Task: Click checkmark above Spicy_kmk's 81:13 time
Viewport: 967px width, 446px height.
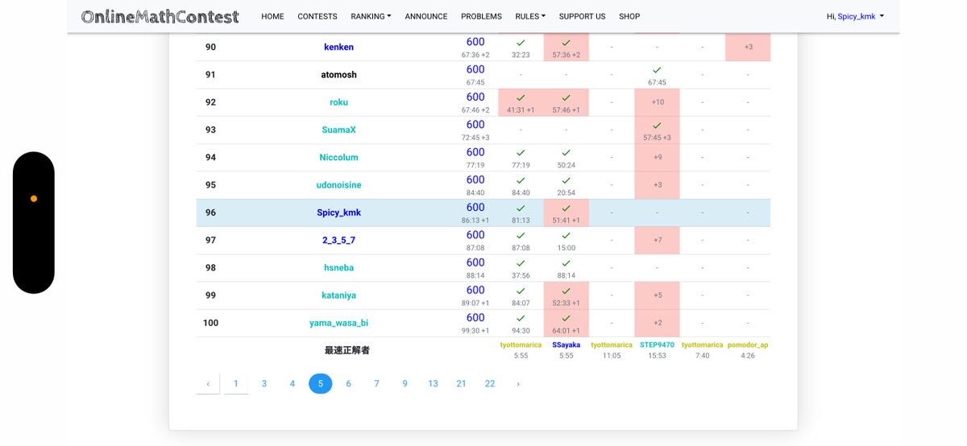Action: click(x=521, y=208)
